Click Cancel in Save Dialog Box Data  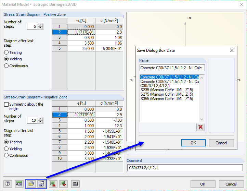[221, 143]
